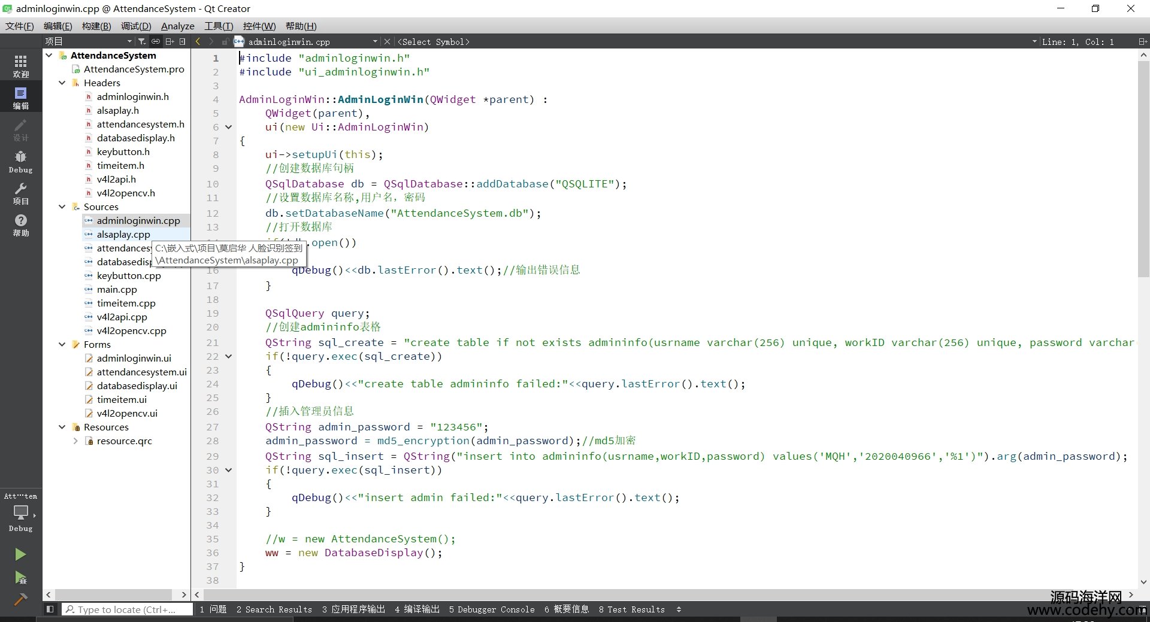Image resolution: width=1150 pixels, height=622 pixels.
Task: Close the project side pane
Action: (x=182, y=41)
